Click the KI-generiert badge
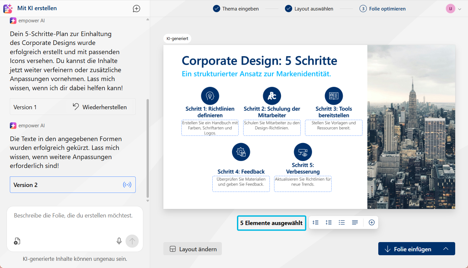Viewport: 468px width, 268px height. tap(177, 38)
